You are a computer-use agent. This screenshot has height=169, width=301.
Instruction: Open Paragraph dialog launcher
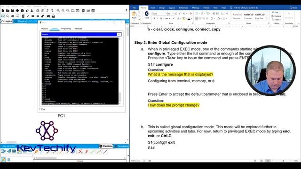click(x=229, y=23)
